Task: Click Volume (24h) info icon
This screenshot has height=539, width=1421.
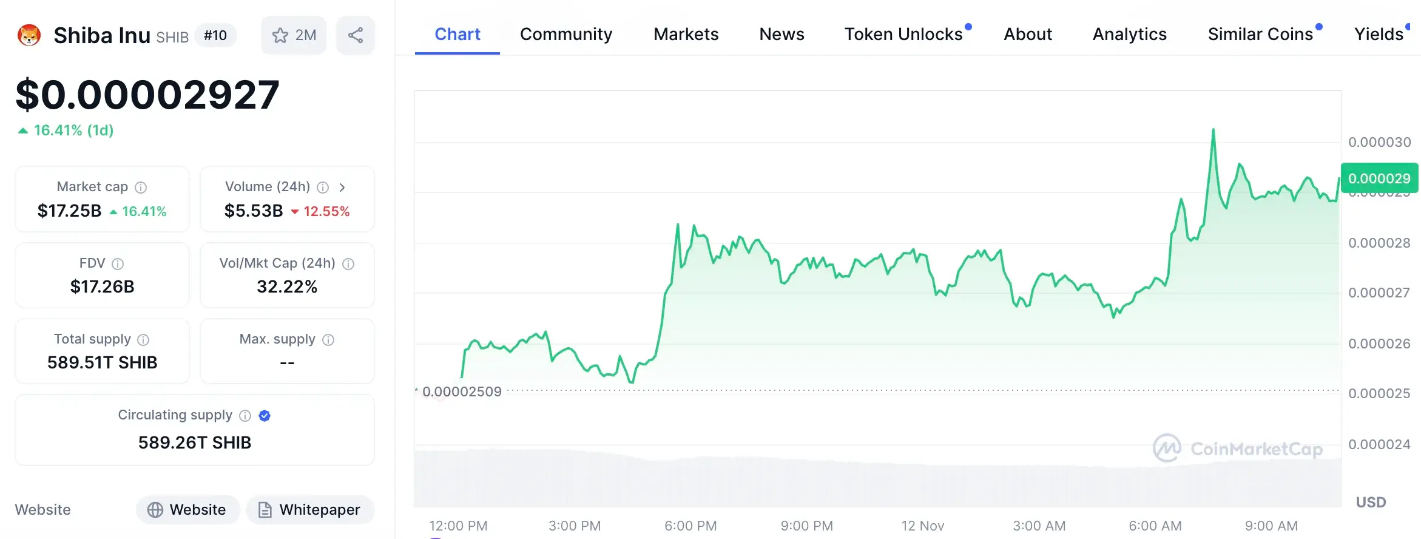Action: pos(323,188)
